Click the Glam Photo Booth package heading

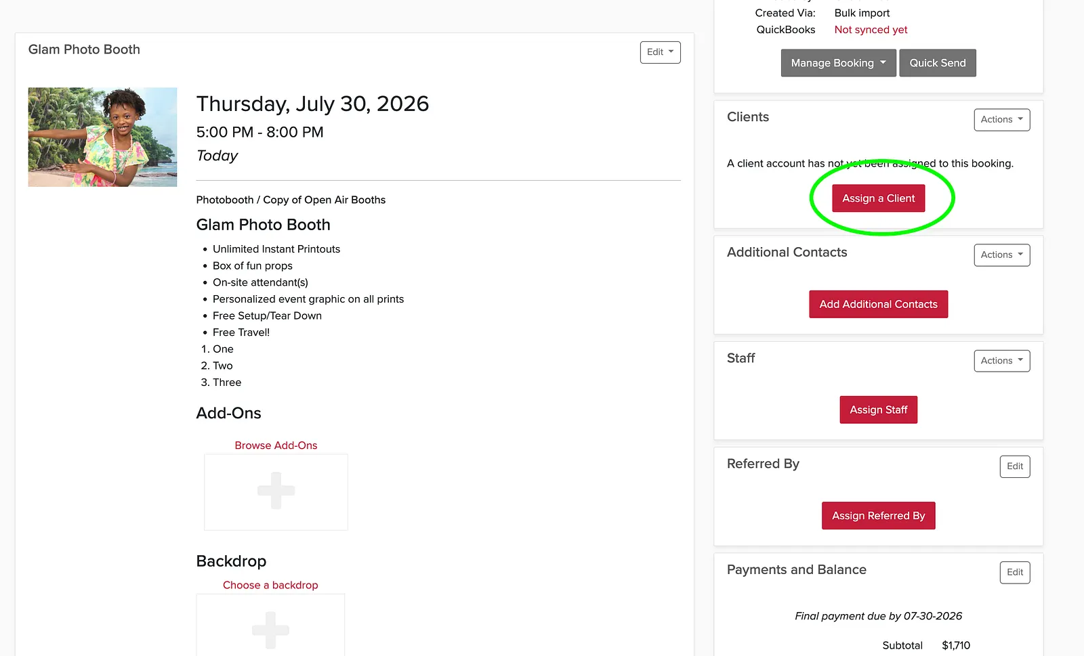tap(263, 225)
